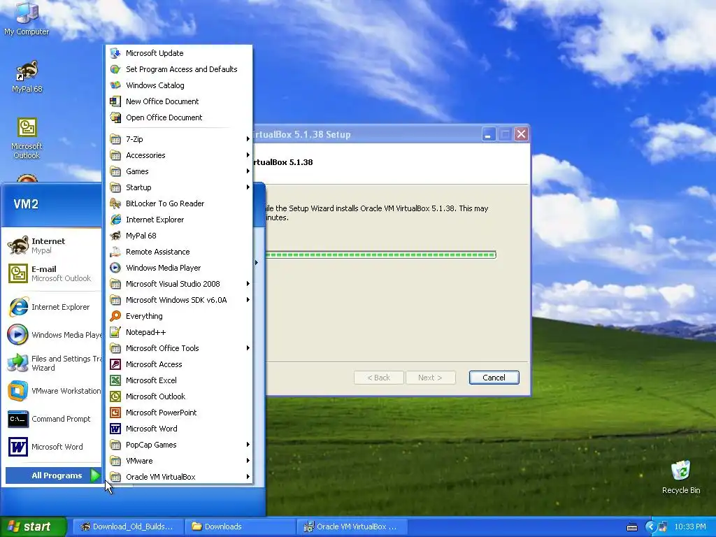Select Microsoft Word in Start menu left pane

click(x=52, y=447)
